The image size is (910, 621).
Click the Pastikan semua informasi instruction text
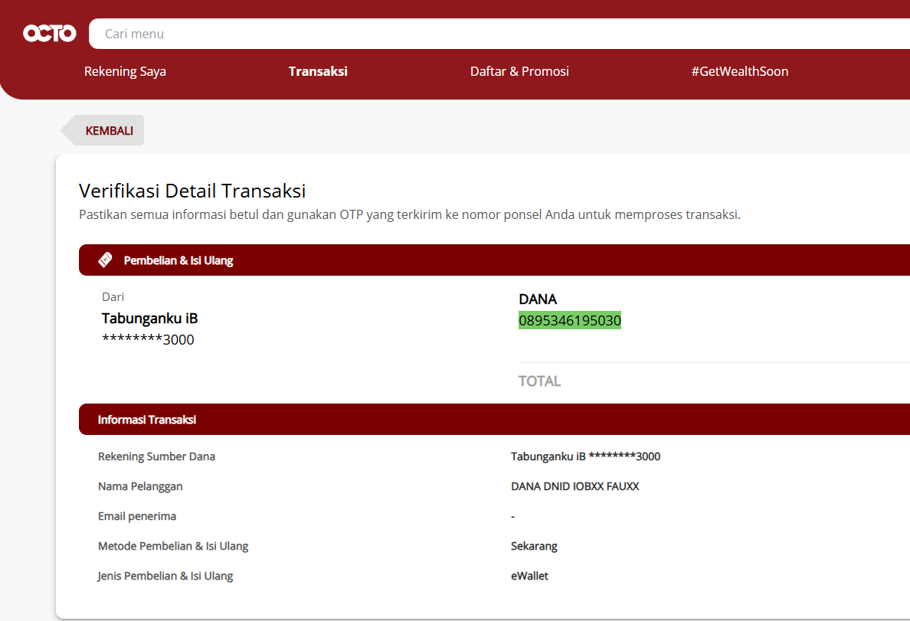tap(410, 214)
